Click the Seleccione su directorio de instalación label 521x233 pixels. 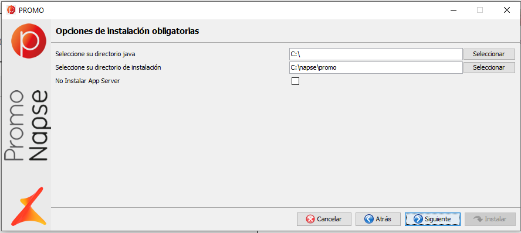point(109,67)
